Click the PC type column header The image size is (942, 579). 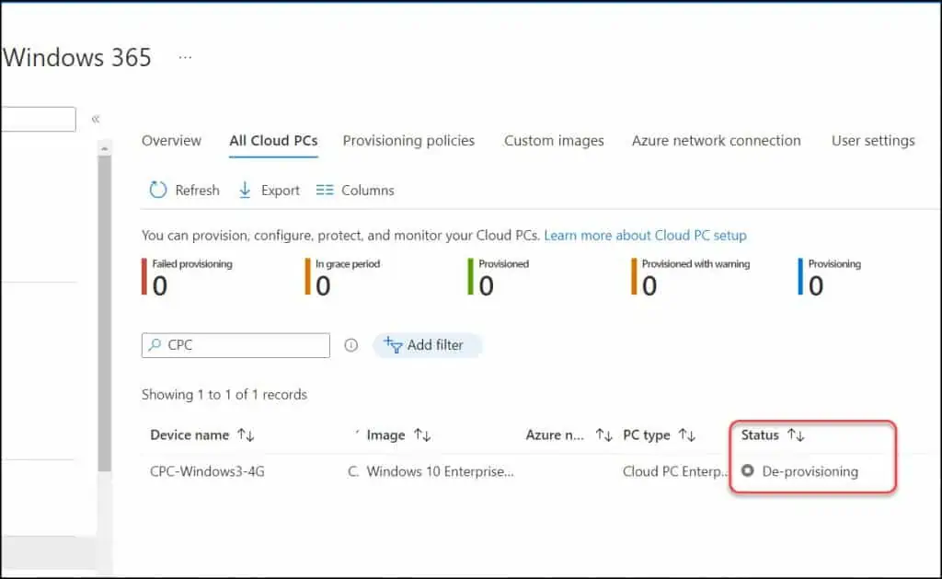647,434
